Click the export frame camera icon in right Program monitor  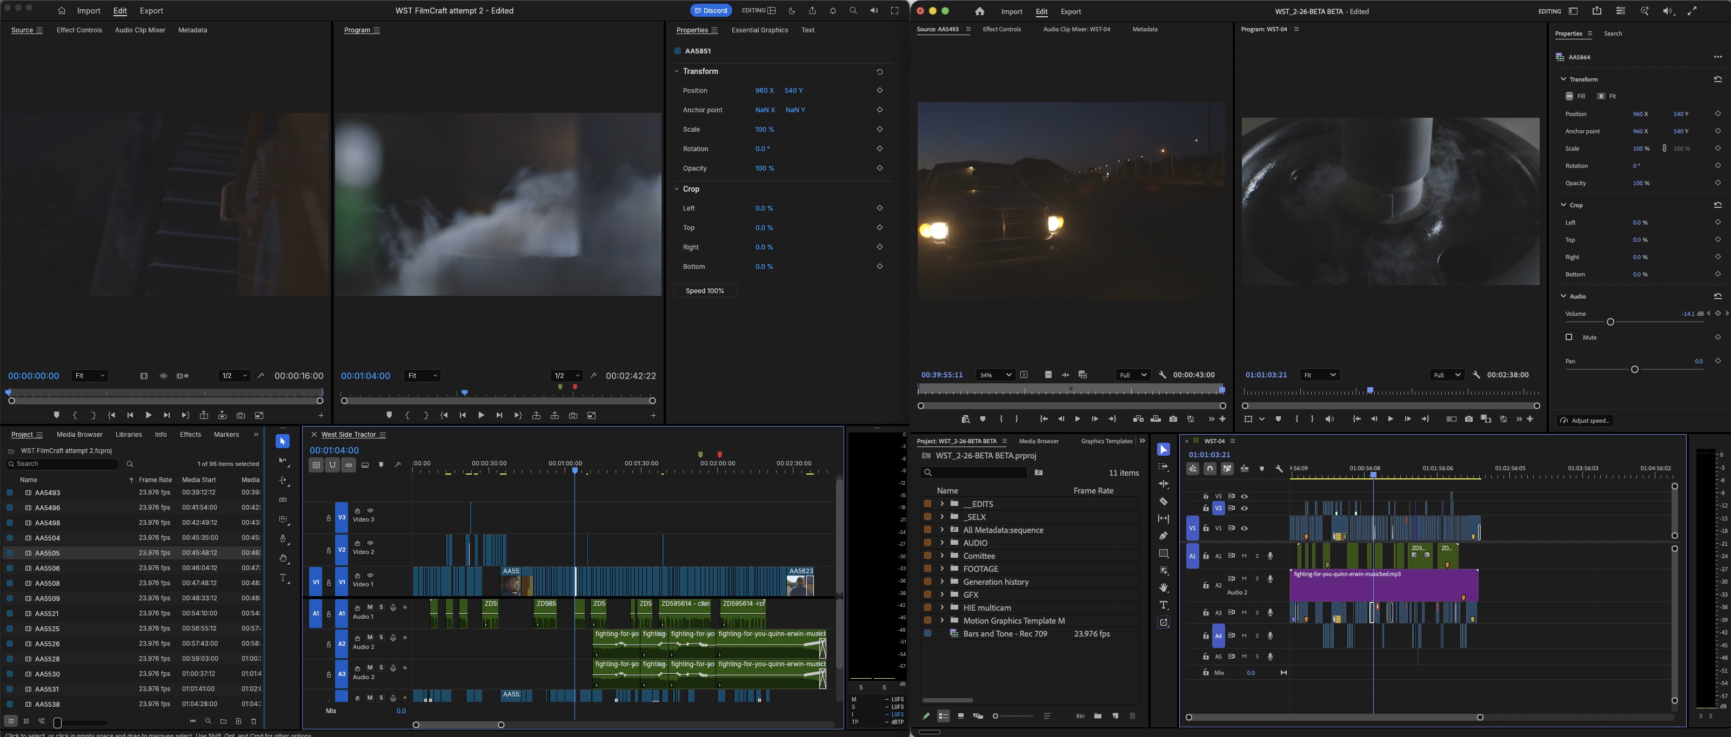[x=1469, y=419]
